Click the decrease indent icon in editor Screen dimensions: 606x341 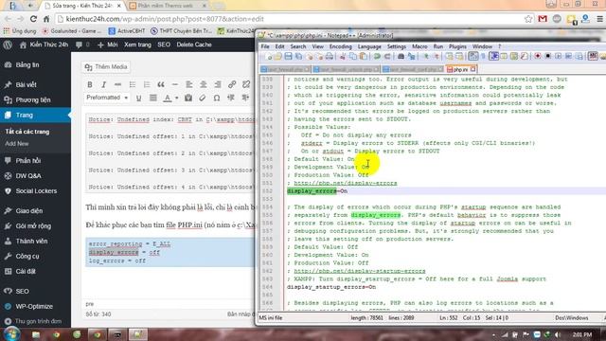pyautogui.click(x=231, y=99)
